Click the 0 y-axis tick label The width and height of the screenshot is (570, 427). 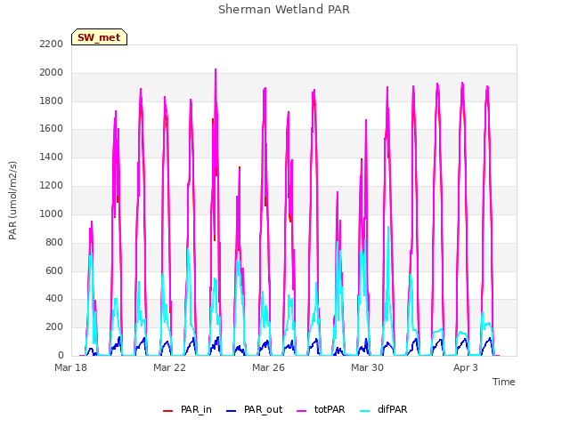point(61,356)
